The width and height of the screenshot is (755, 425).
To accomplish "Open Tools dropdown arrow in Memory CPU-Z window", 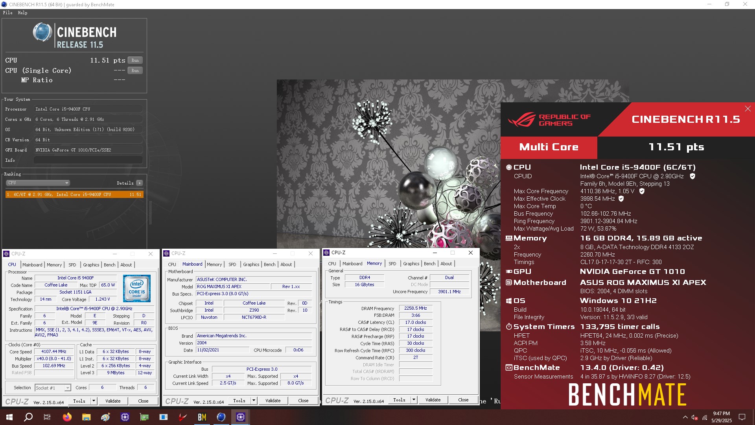I will (414, 400).
